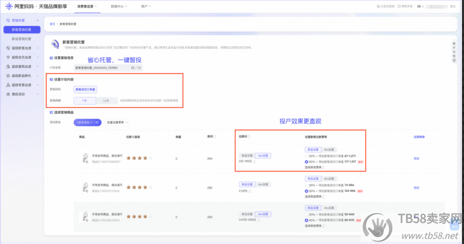Select 20% rate with estimate 87-1,077

(306, 156)
